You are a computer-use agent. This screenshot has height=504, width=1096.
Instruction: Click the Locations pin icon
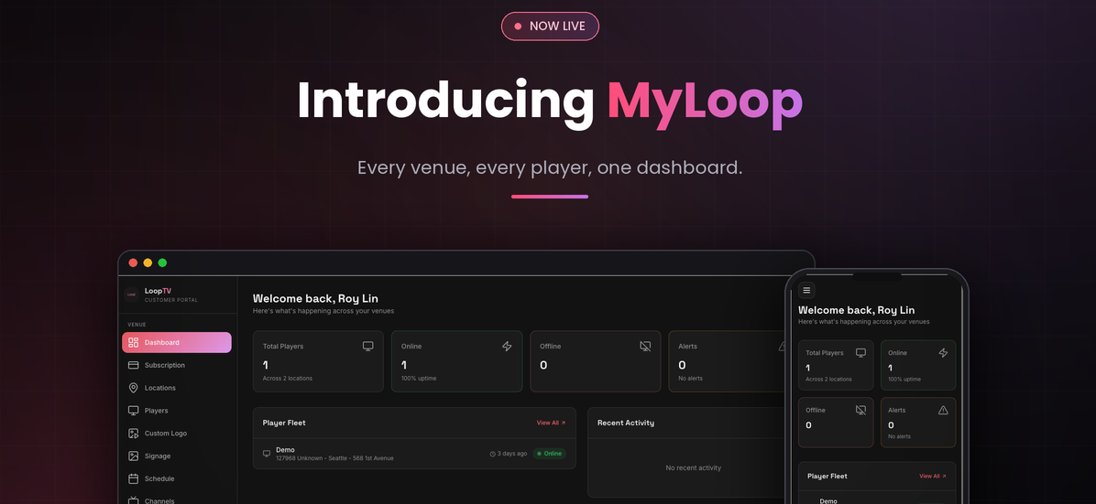pos(134,388)
